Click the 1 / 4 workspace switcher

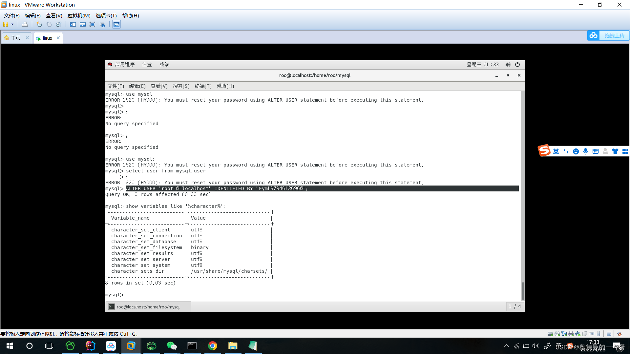pyautogui.click(x=515, y=306)
